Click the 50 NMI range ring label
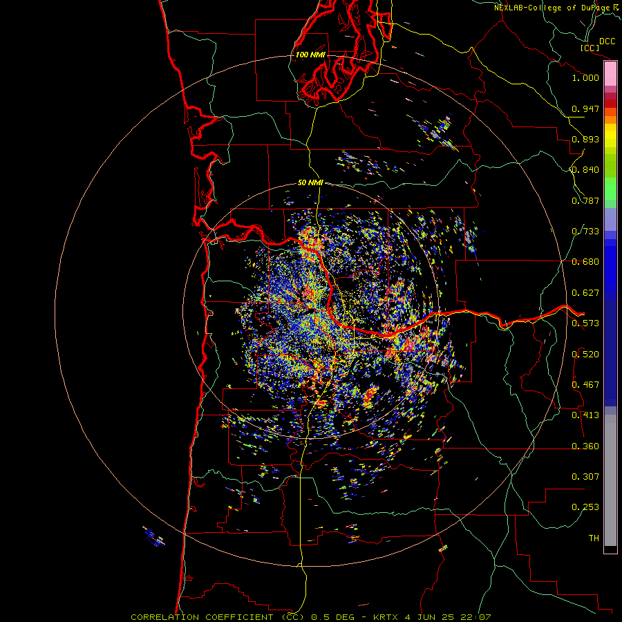622x622 pixels. tap(310, 183)
